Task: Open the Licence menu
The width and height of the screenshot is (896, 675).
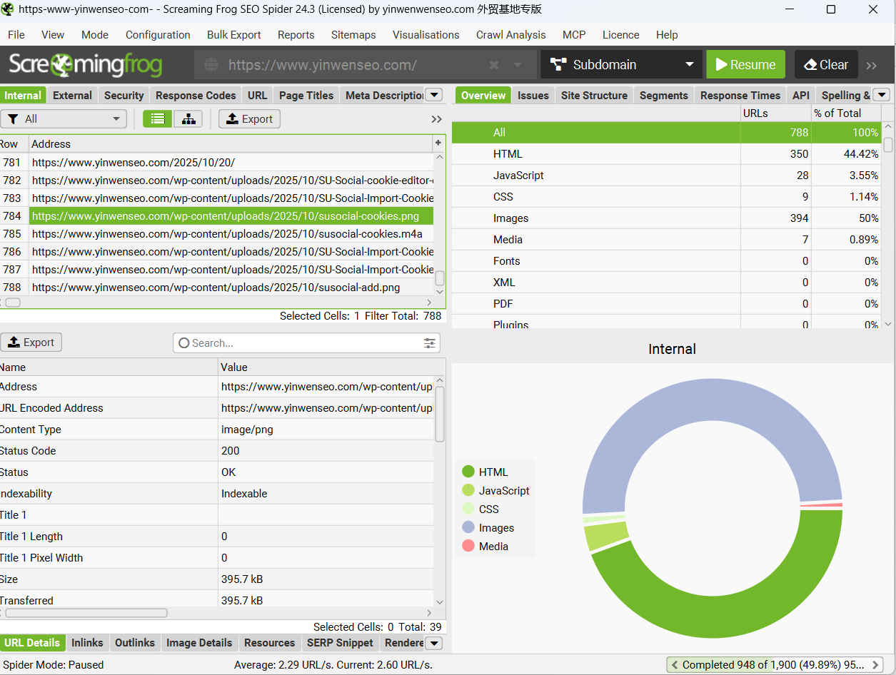Action: pyautogui.click(x=621, y=35)
